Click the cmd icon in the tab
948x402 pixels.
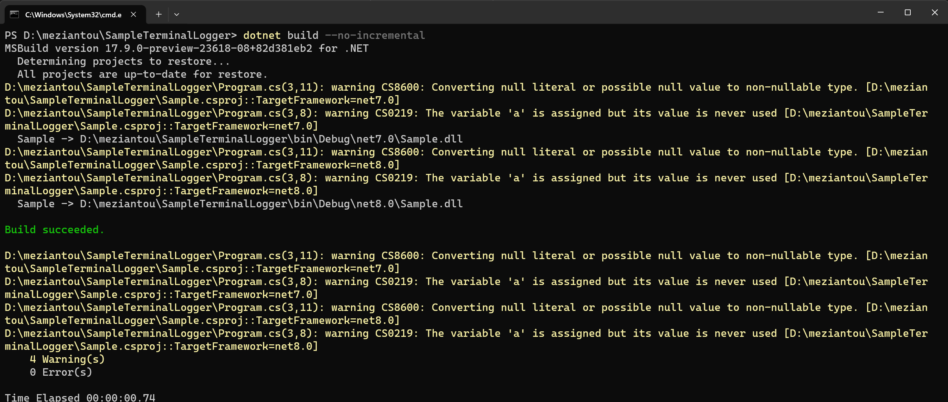pyautogui.click(x=15, y=15)
